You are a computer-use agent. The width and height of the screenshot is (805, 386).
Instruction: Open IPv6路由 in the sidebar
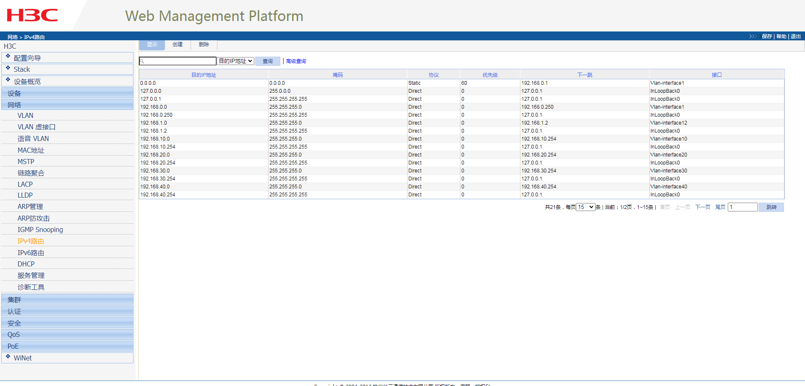pos(31,253)
